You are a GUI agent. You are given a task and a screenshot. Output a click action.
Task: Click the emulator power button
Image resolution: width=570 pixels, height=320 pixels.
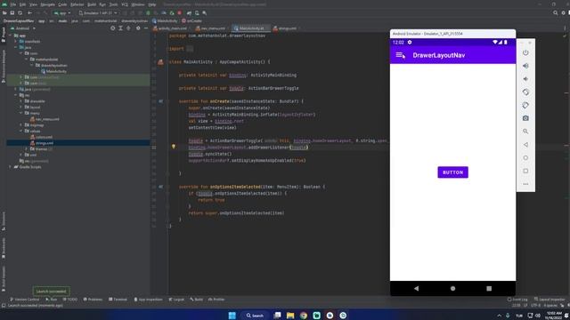525,53
